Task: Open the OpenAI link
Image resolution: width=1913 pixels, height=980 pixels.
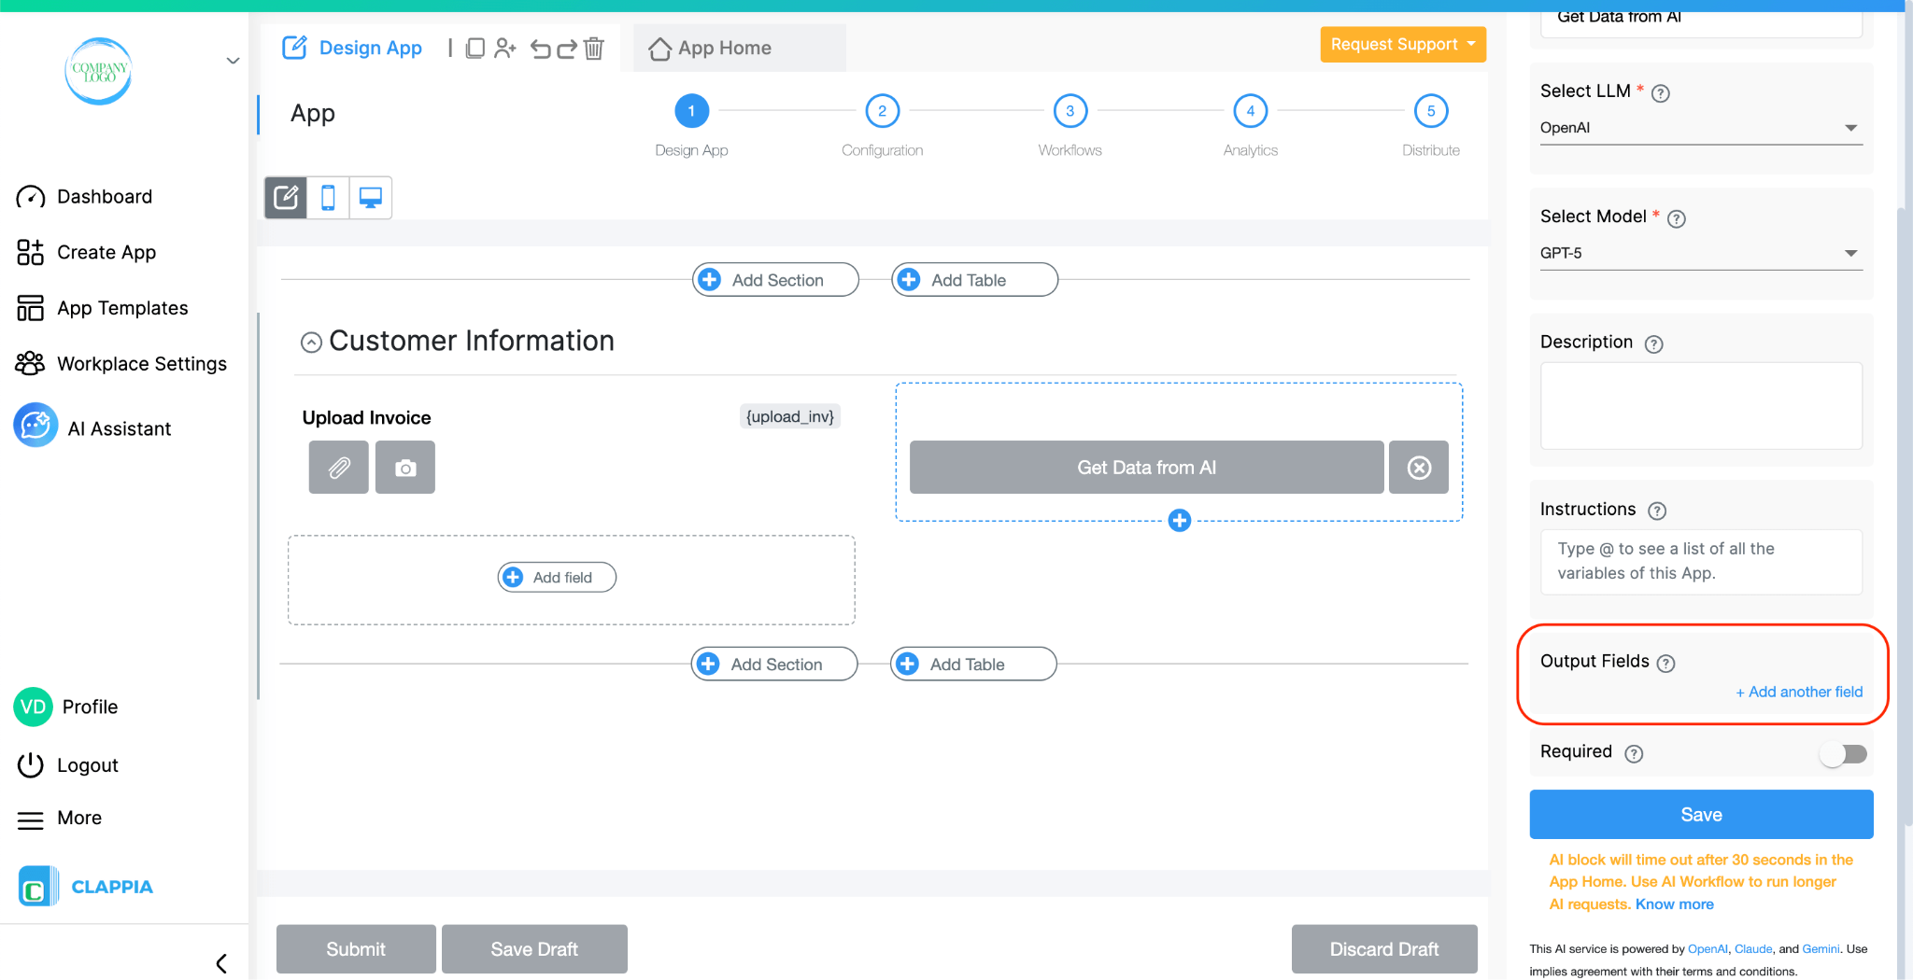Action: point(1708,948)
